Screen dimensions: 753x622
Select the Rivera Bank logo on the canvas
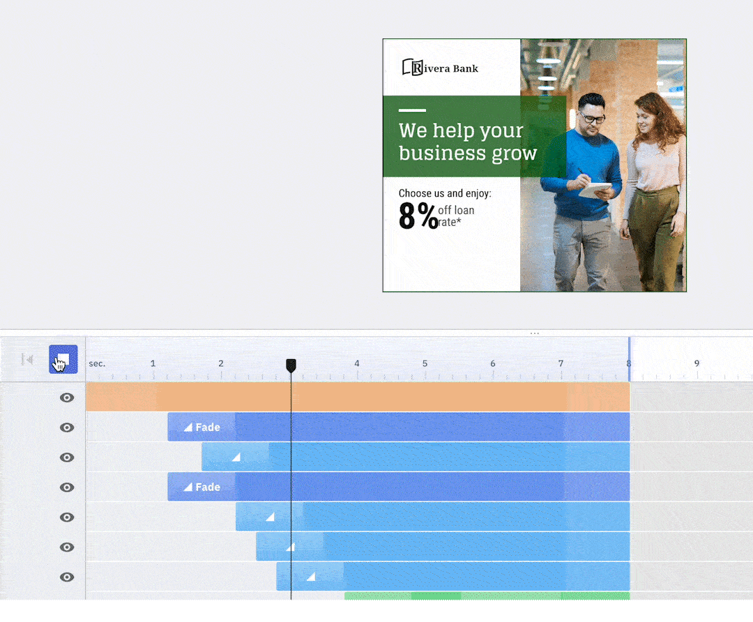[441, 68]
